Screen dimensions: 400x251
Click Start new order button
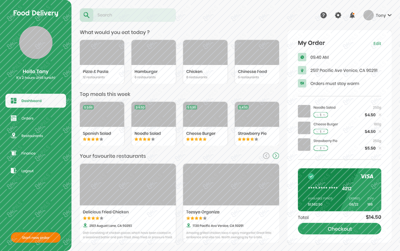[35, 237]
